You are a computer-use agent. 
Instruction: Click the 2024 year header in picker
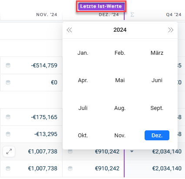[120, 30]
